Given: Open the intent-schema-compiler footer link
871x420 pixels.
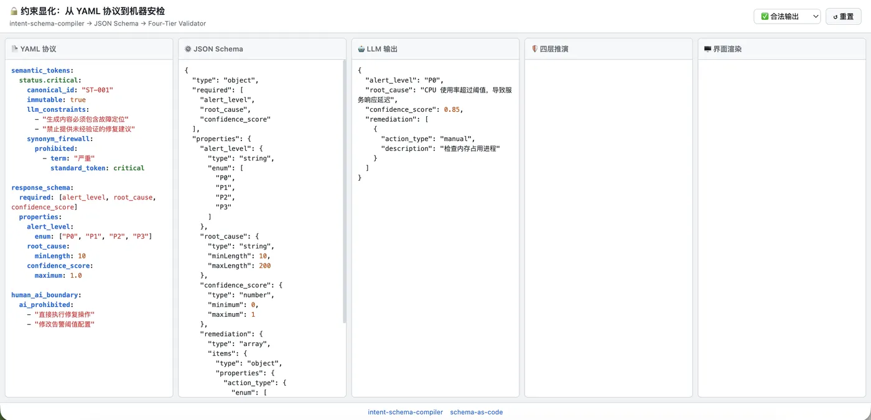Looking at the screenshot, I should point(406,412).
